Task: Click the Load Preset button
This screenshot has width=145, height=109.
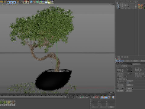Action: (120, 91)
